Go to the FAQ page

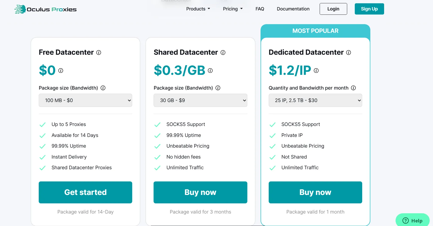pos(260,9)
